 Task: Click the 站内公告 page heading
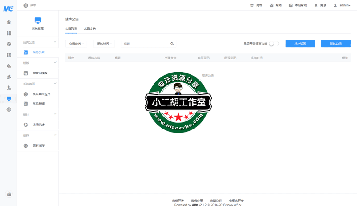(x=72, y=19)
